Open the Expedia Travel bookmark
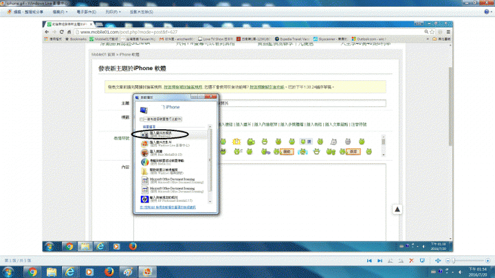The image size is (495, 278). [x=292, y=39]
